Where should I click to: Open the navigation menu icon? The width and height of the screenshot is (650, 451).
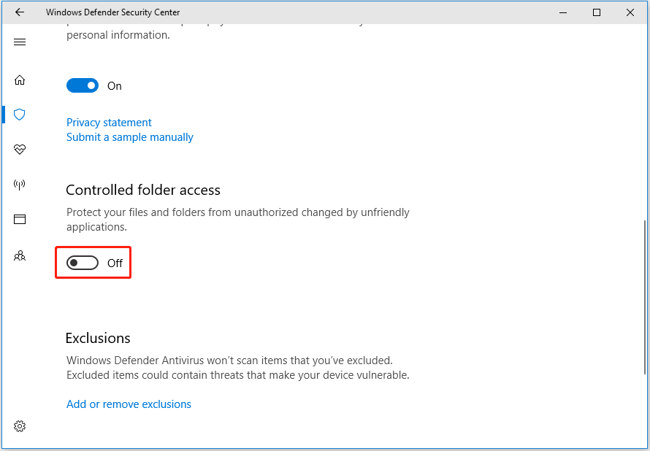pyautogui.click(x=20, y=42)
